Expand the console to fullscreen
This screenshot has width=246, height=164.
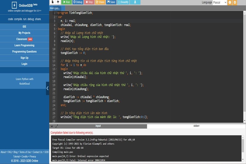pyautogui.click(x=56, y=126)
